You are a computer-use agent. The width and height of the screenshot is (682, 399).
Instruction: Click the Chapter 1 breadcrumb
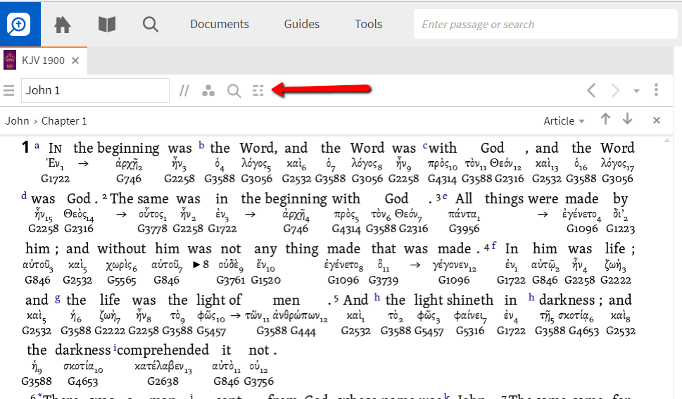(64, 121)
